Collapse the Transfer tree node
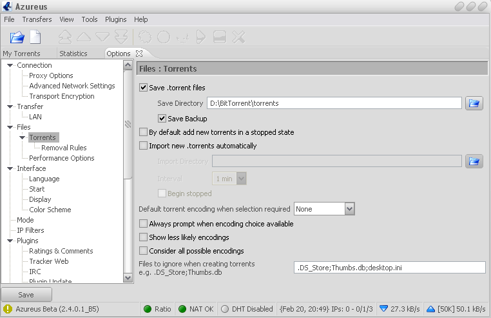Viewport: 491px width, 318px height. [10, 106]
